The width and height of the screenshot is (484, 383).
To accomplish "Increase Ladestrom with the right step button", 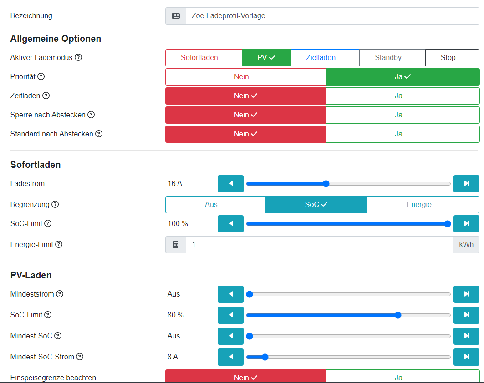I will click(x=466, y=184).
